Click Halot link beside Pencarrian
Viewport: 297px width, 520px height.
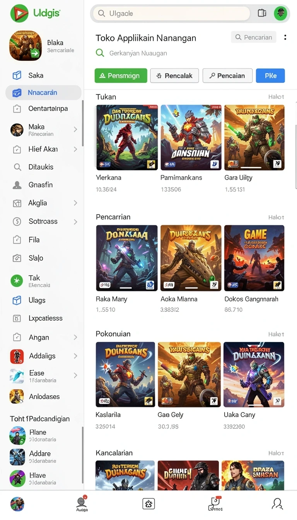[x=276, y=217]
